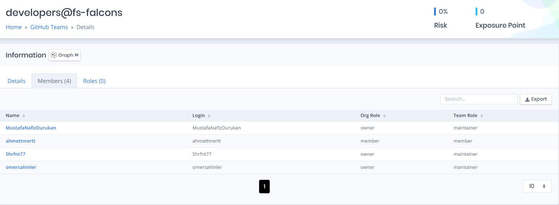Viewport: 559px width, 205px height.
Task: Go to Home breadcrumb link
Action: pyautogui.click(x=13, y=27)
